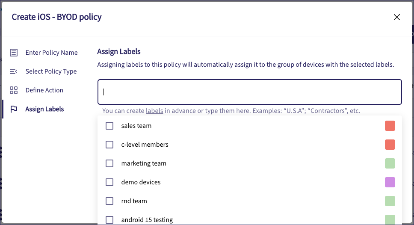Go to the Enter Policy Name step
This screenshot has width=414, height=225.
[51, 53]
